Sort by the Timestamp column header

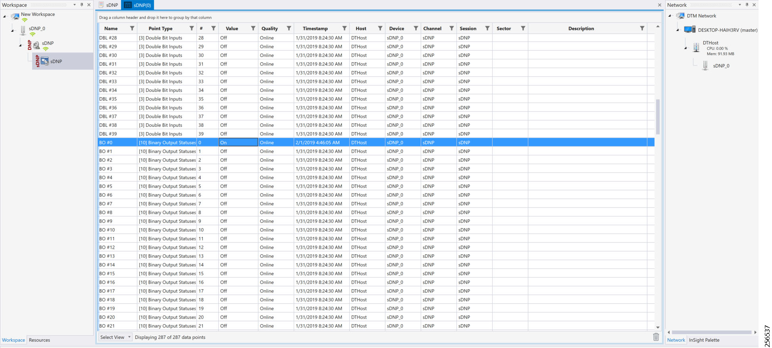point(315,29)
